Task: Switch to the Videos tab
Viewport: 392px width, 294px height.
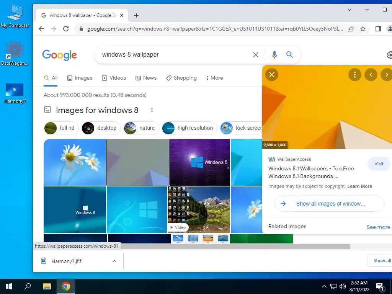Action: click(x=114, y=78)
